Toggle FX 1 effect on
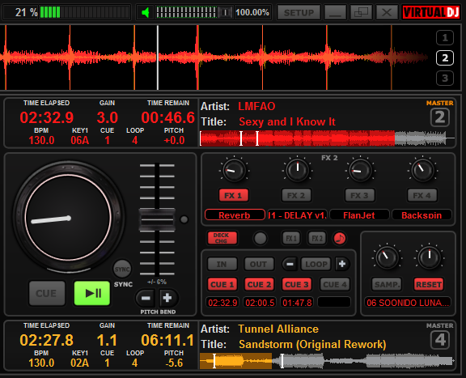Viewport: 466px width, 378px height. click(234, 195)
